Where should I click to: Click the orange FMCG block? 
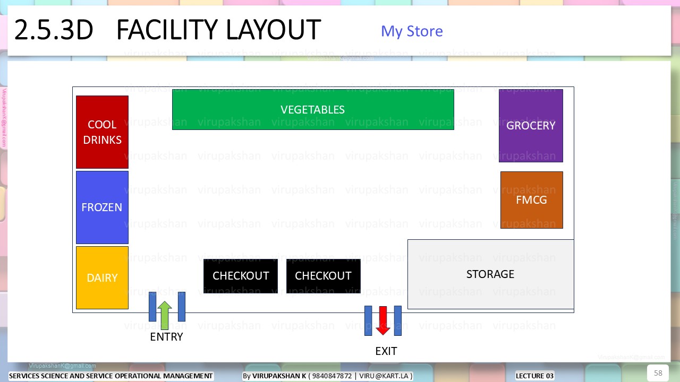tap(532, 200)
